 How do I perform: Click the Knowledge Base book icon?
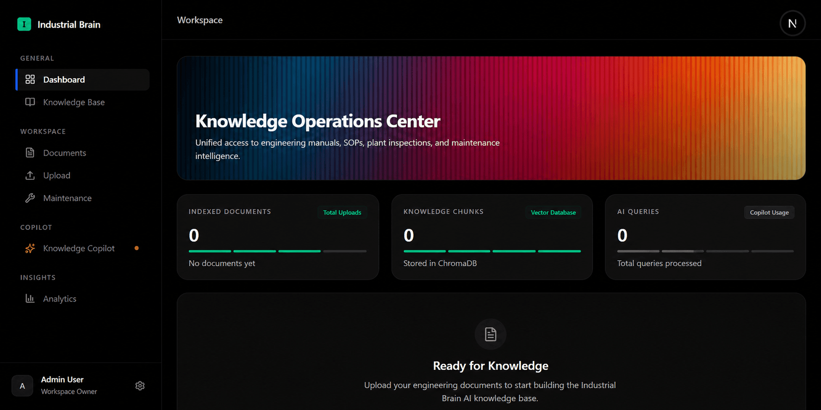[30, 102]
